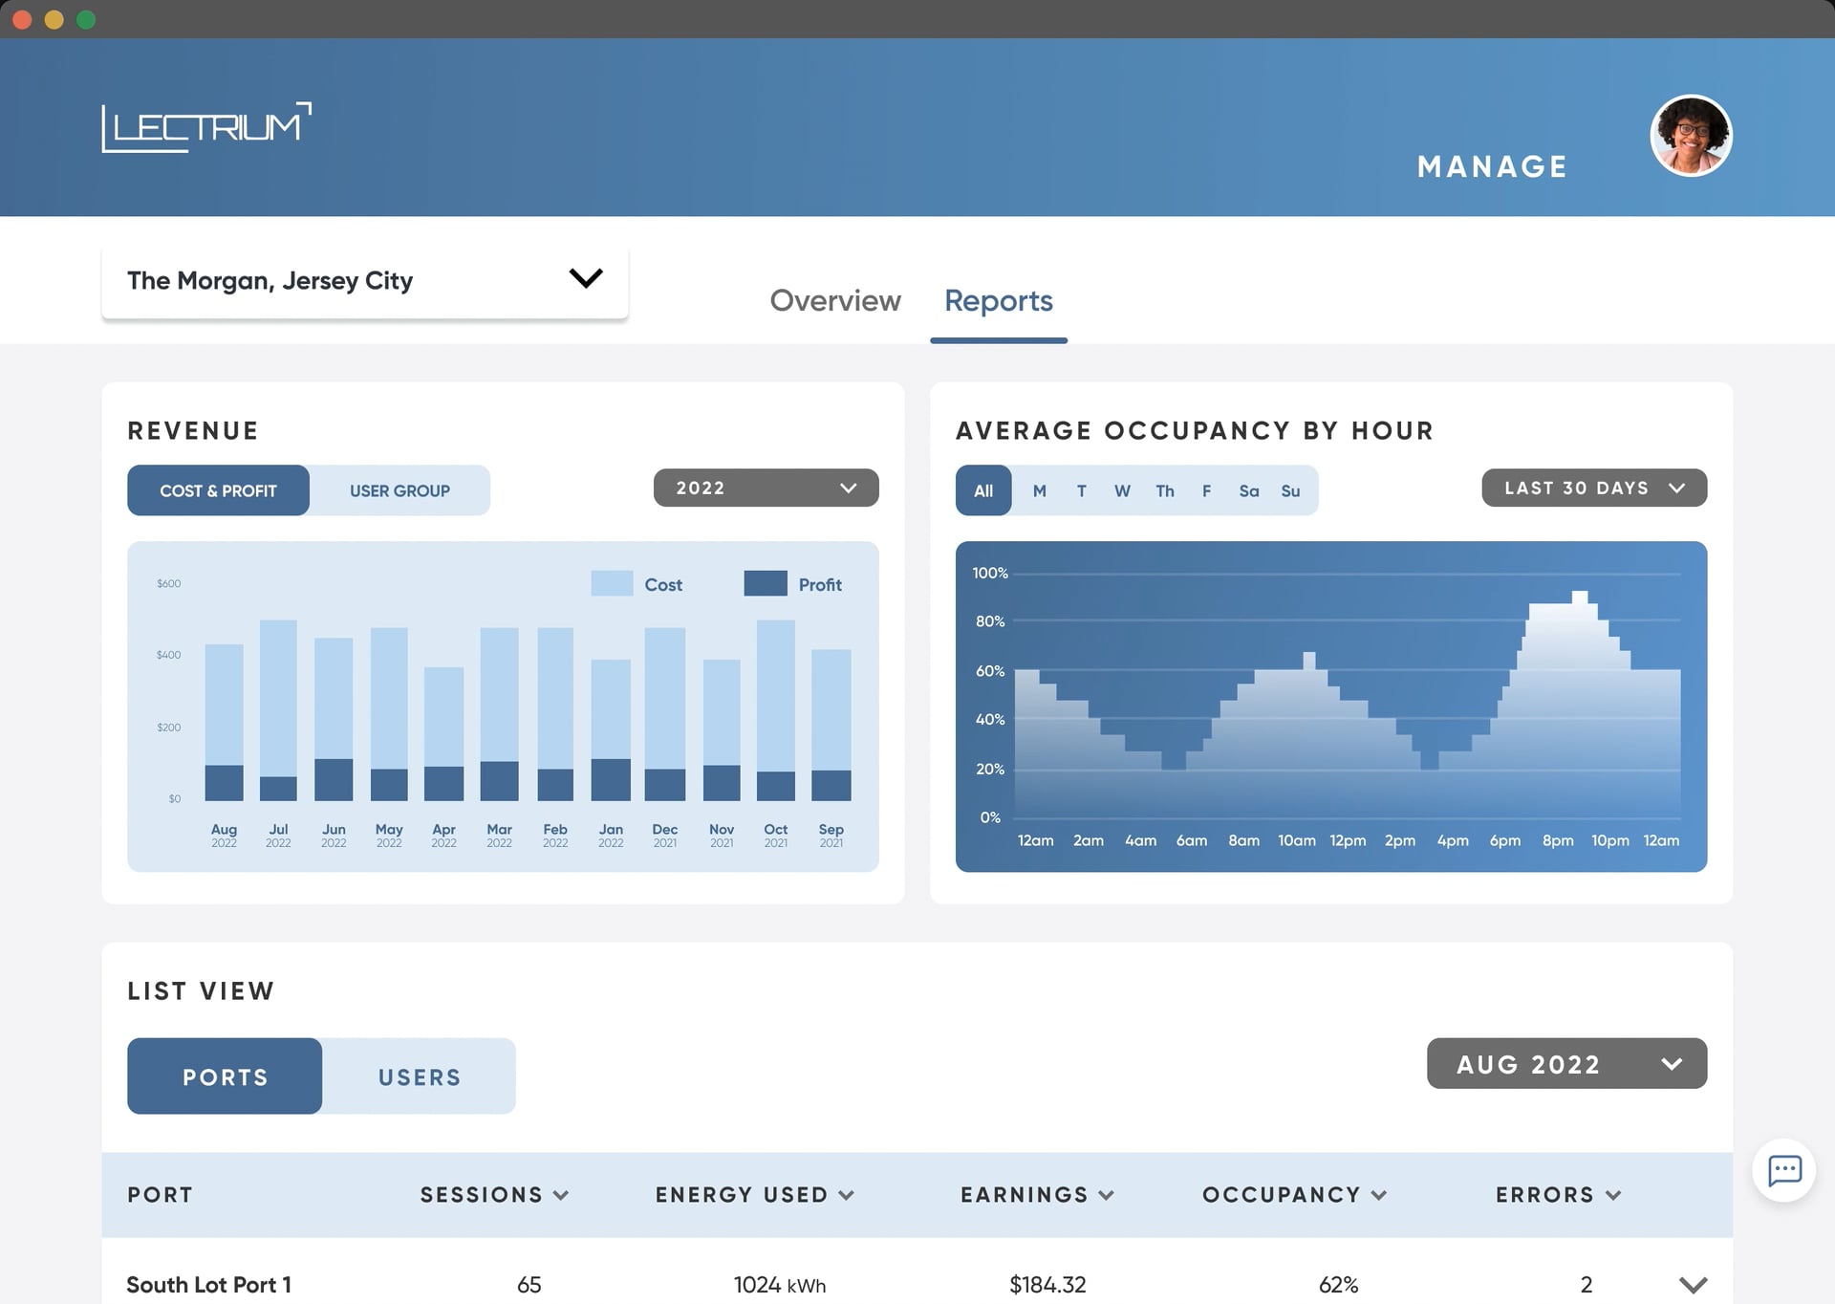This screenshot has width=1835, height=1304.
Task: Open the Aug 2022 month selector
Action: point(1565,1063)
